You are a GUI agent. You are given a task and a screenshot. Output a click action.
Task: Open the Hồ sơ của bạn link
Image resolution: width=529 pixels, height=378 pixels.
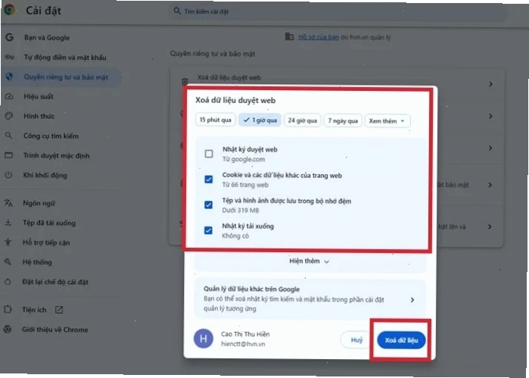pos(319,37)
